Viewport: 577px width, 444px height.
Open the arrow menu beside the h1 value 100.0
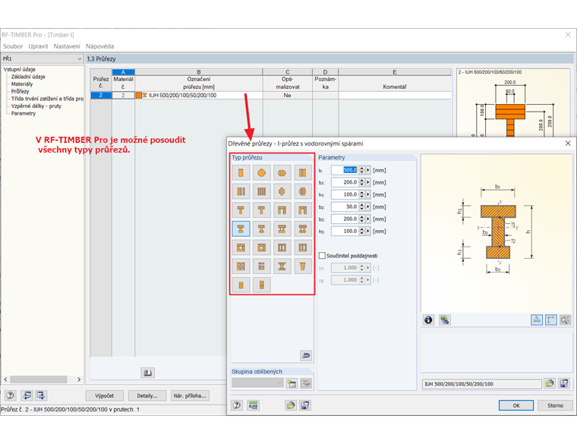[x=368, y=194]
